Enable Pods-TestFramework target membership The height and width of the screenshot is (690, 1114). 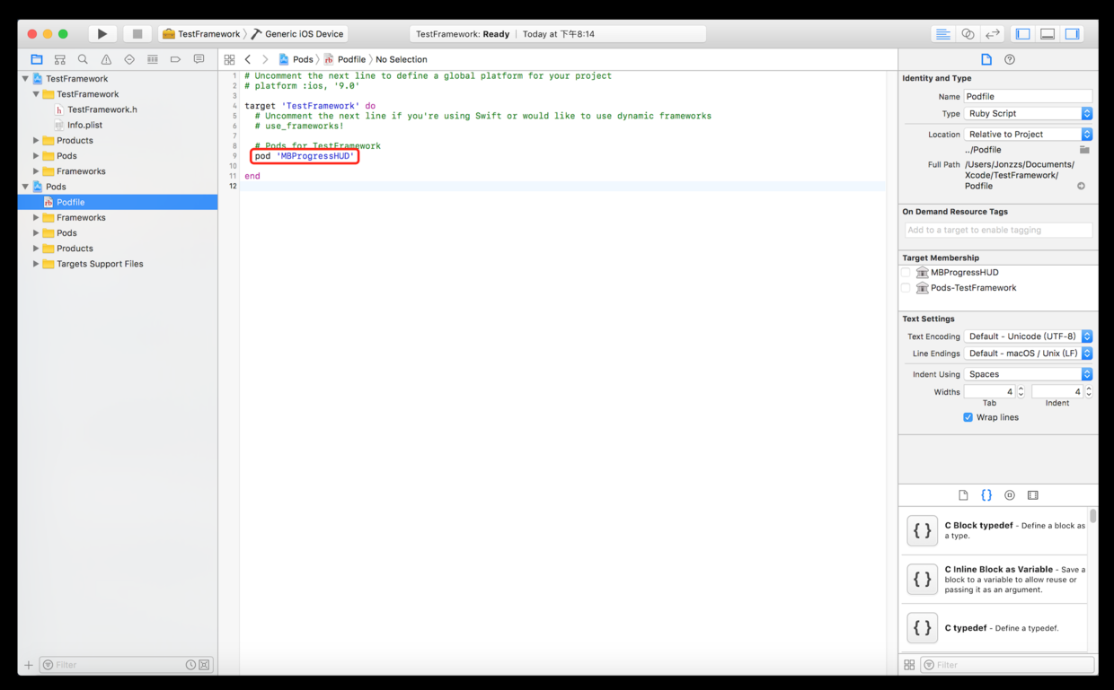906,288
